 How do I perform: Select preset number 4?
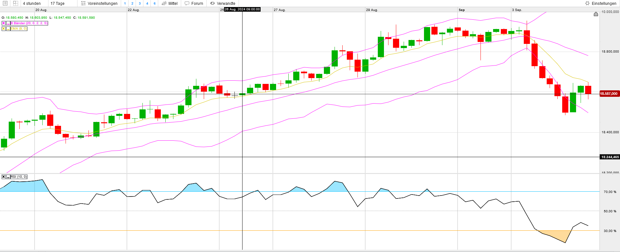(147, 4)
